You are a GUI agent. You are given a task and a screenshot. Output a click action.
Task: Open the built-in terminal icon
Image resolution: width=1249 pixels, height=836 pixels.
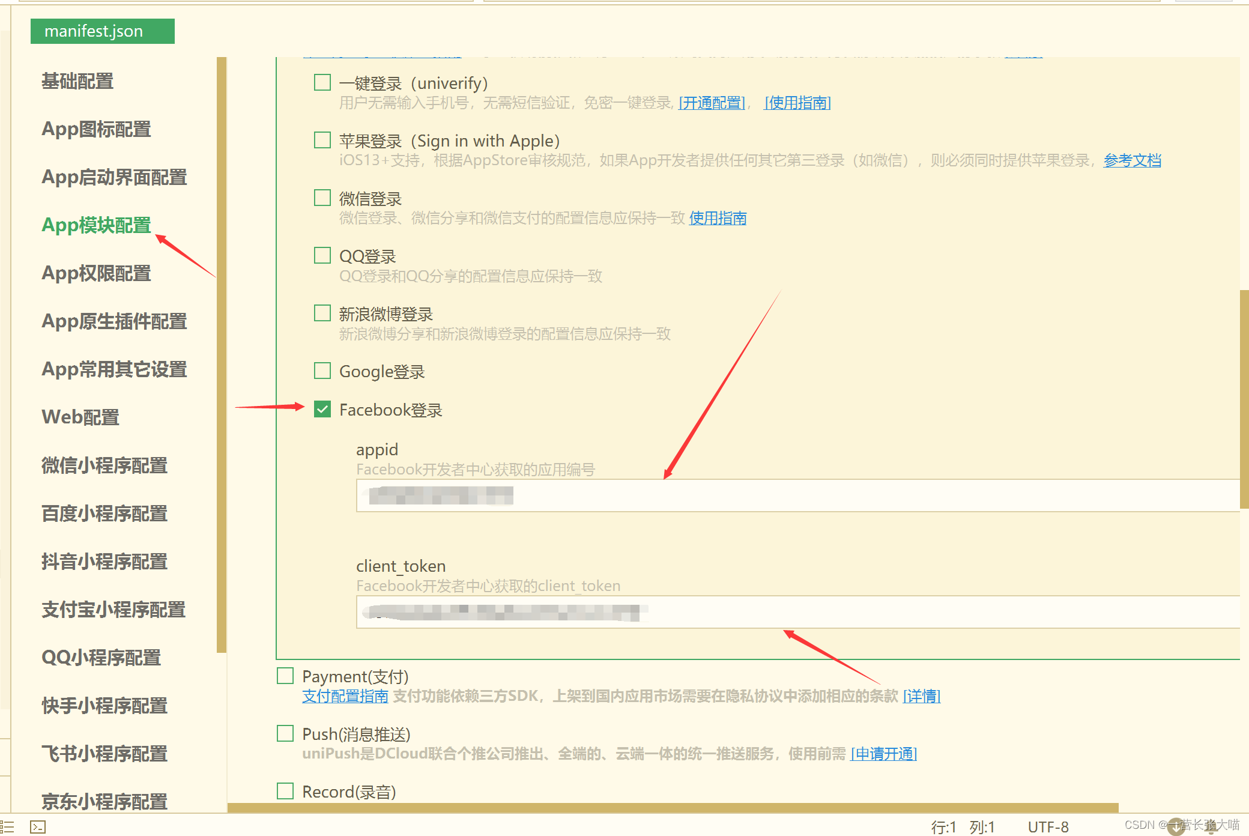38,826
